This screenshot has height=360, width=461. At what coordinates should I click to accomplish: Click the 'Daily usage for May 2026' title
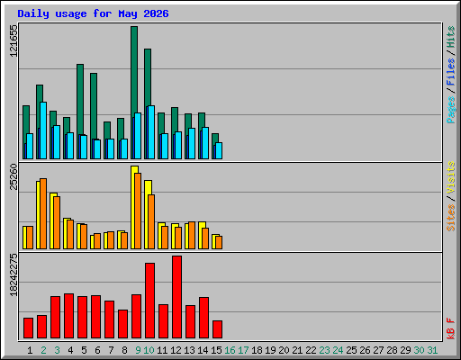[93, 13]
